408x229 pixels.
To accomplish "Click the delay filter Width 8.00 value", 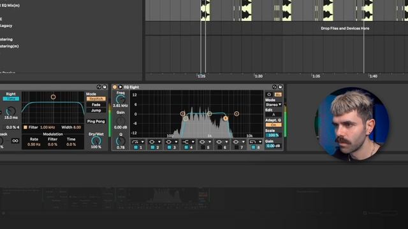I will 77,127.
